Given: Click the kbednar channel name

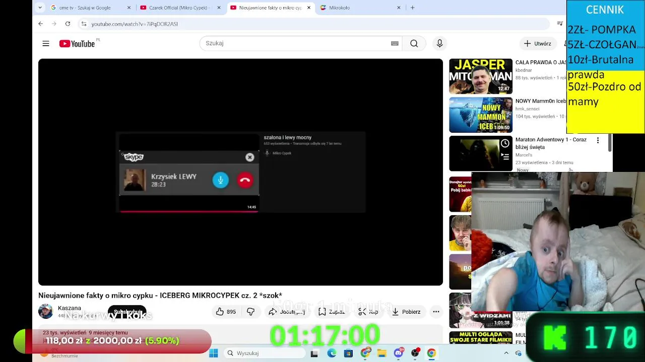Looking at the screenshot, I should [524, 70].
